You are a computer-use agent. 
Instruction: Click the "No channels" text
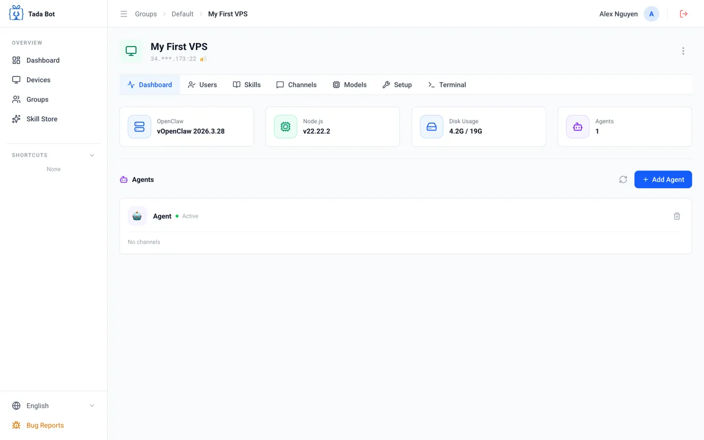(x=144, y=242)
